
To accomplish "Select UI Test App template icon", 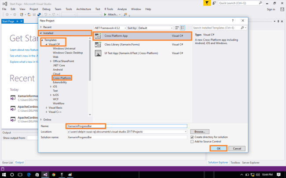I will pos(98,53).
